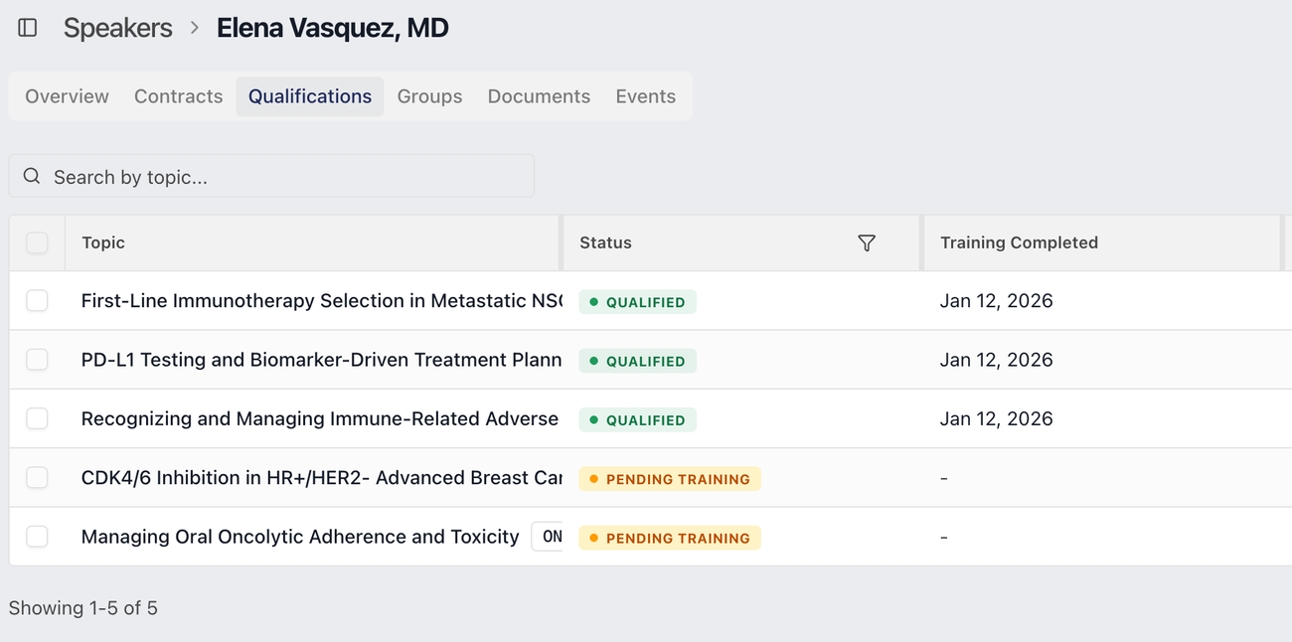1292x642 pixels.
Task: Click the search magnifier icon
Action: click(32, 176)
